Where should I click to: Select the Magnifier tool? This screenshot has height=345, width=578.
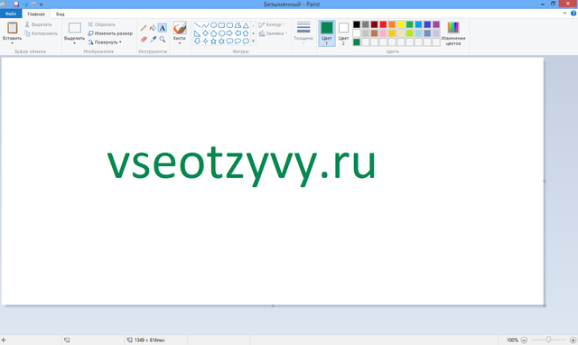tap(163, 39)
